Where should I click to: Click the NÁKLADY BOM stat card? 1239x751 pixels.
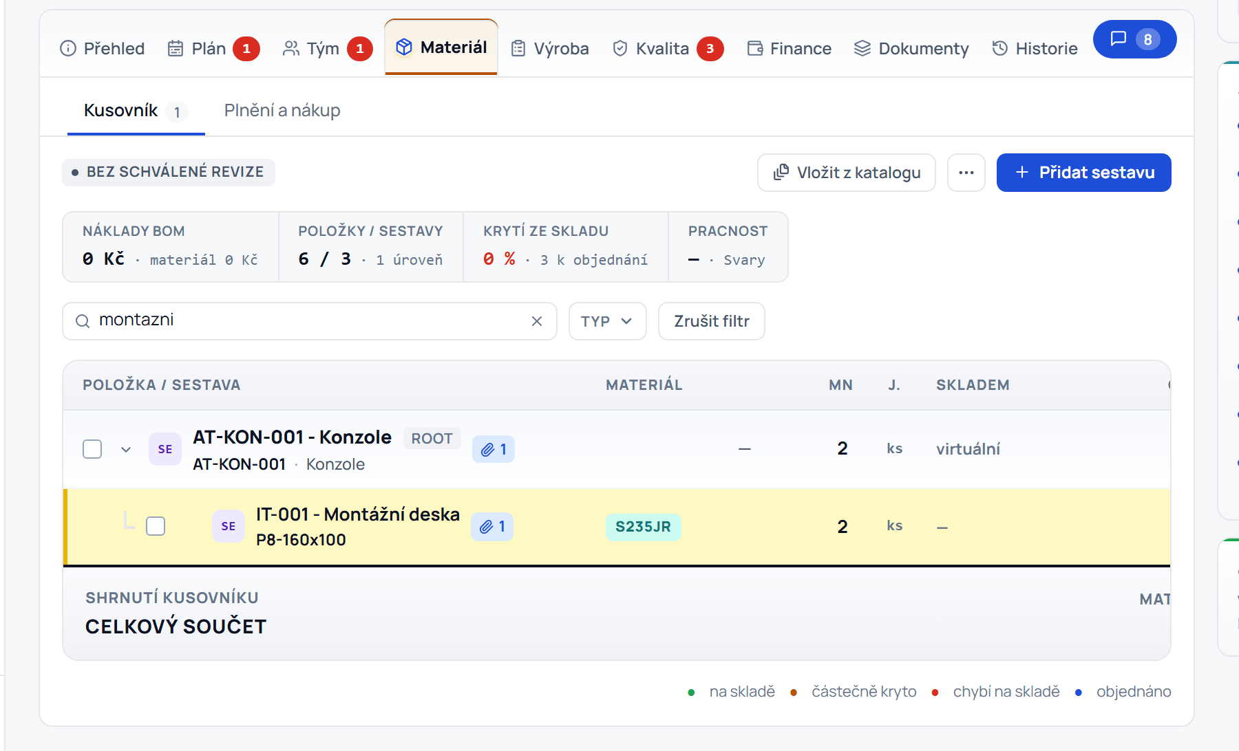click(171, 247)
